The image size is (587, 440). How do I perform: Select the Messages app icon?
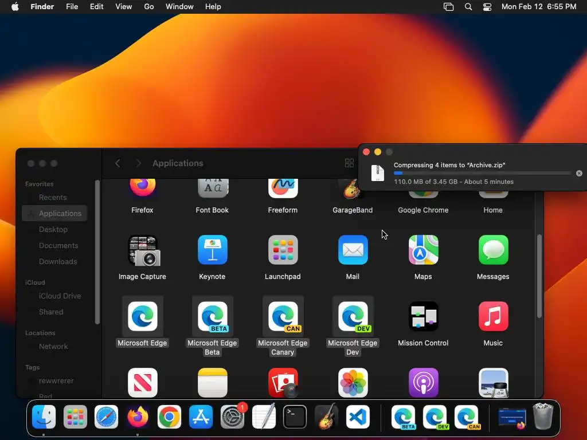pos(494,250)
